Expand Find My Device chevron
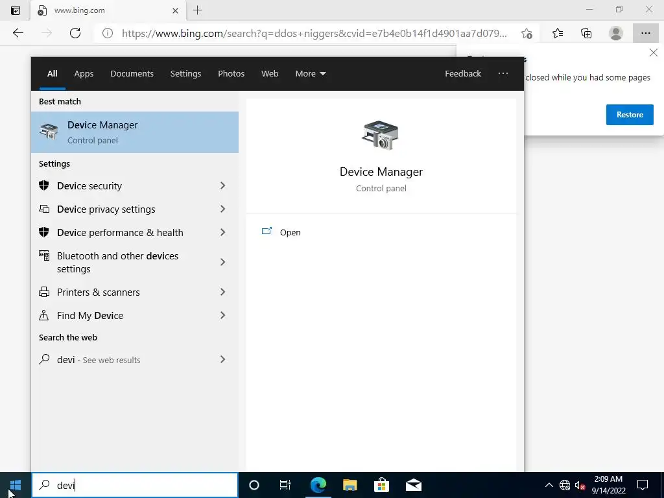The image size is (664, 498). pos(223,315)
